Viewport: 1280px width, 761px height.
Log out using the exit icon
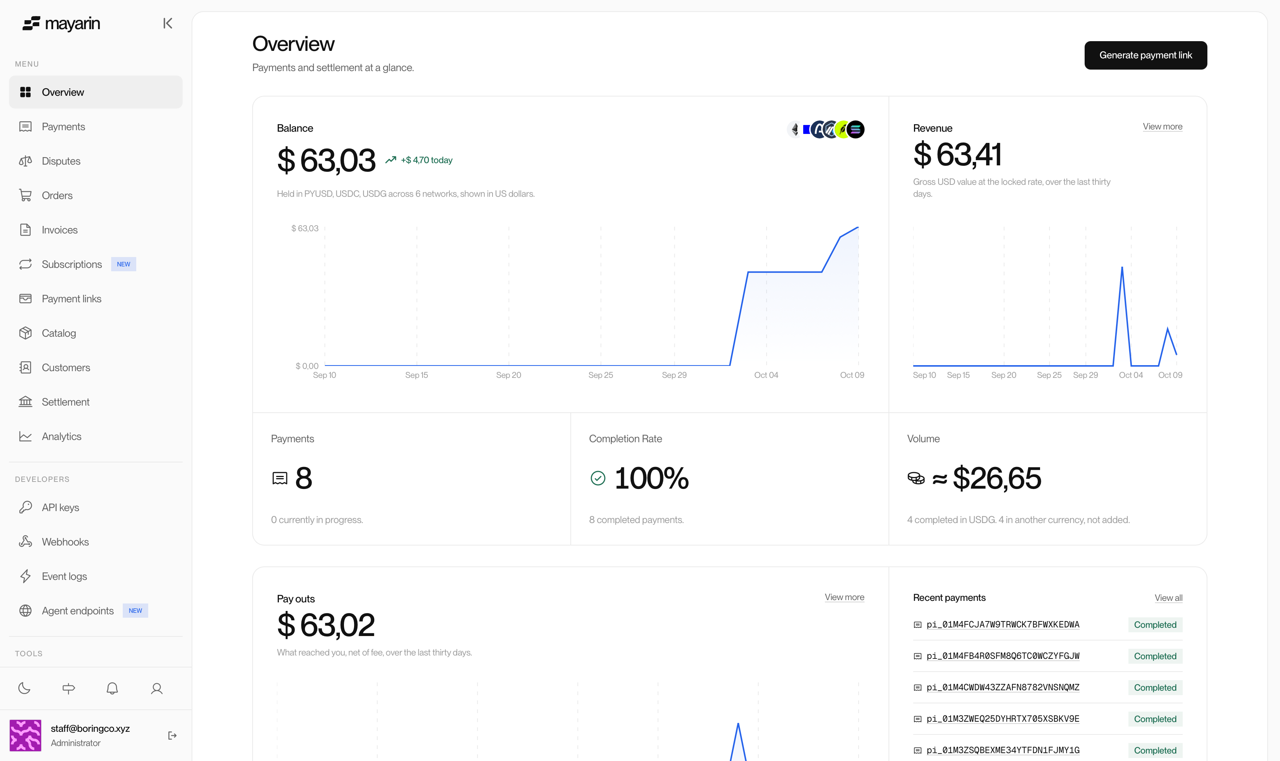[x=172, y=735]
